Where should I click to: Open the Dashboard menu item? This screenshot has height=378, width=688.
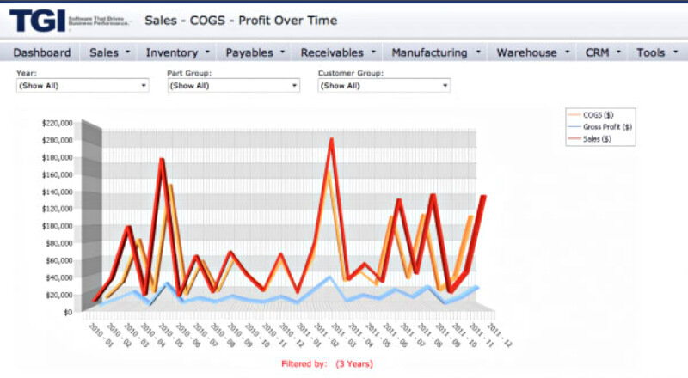(42, 52)
